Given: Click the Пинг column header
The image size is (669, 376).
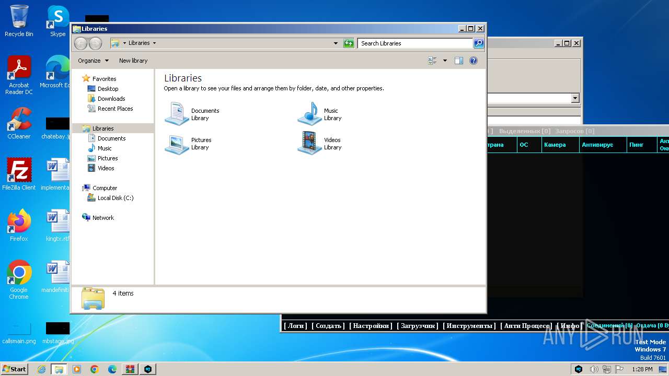Looking at the screenshot, I should pyautogui.click(x=641, y=145).
